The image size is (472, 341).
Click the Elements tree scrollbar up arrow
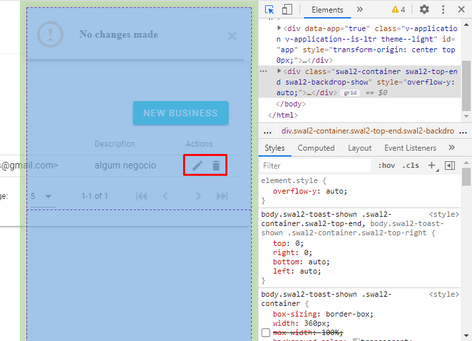pos(466,24)
